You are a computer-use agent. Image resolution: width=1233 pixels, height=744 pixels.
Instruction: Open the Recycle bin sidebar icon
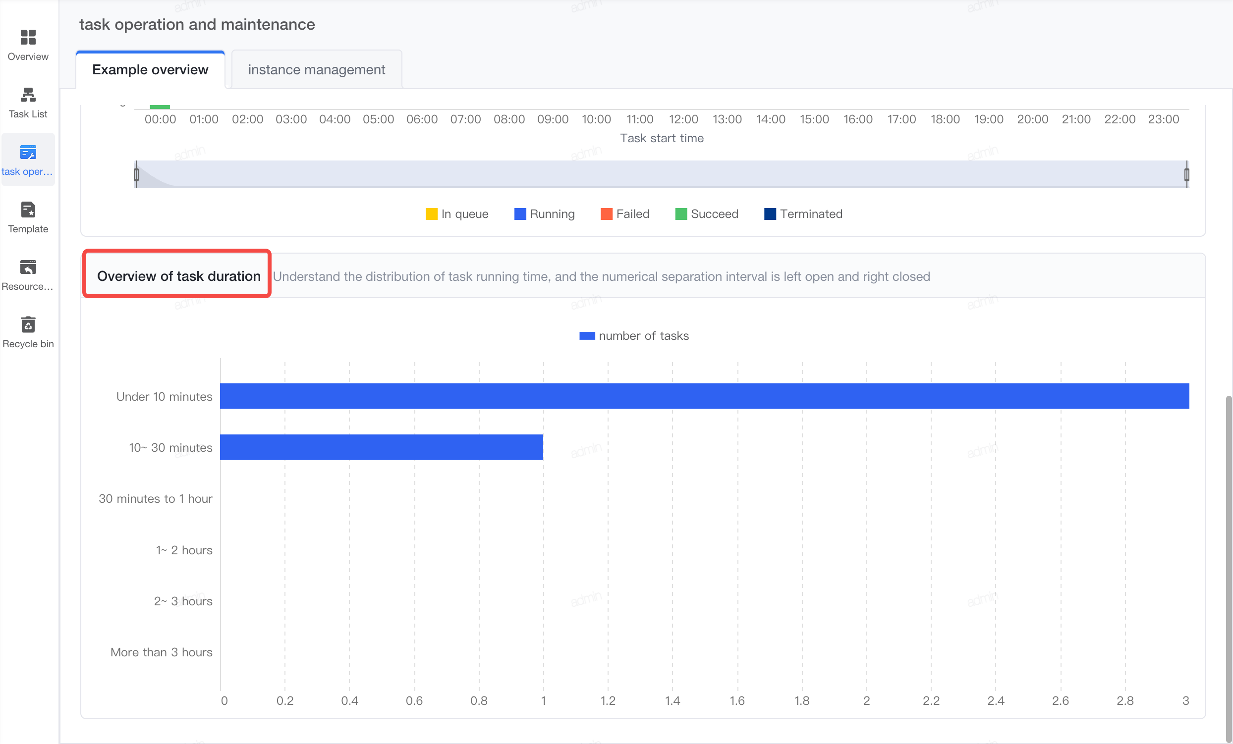coord(28,324)
